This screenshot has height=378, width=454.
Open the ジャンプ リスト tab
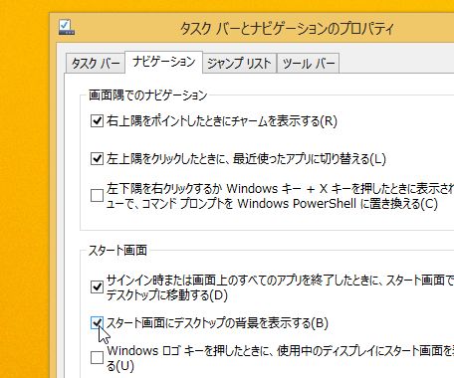239,63
